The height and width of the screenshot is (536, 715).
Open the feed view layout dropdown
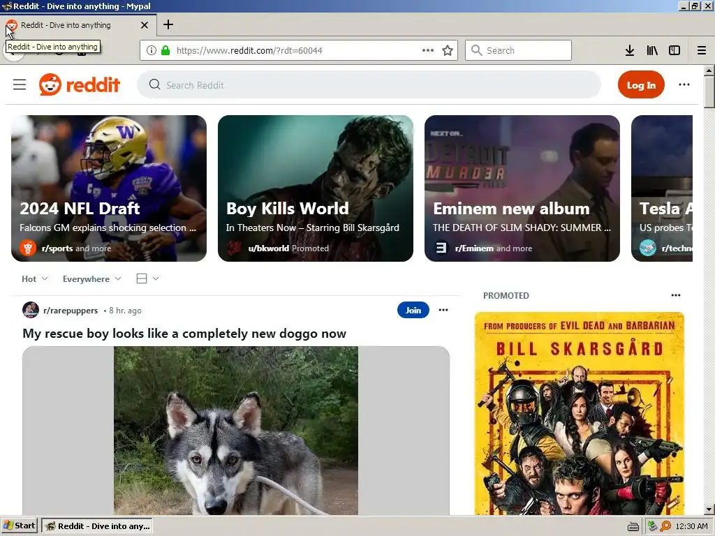(147, 278)
